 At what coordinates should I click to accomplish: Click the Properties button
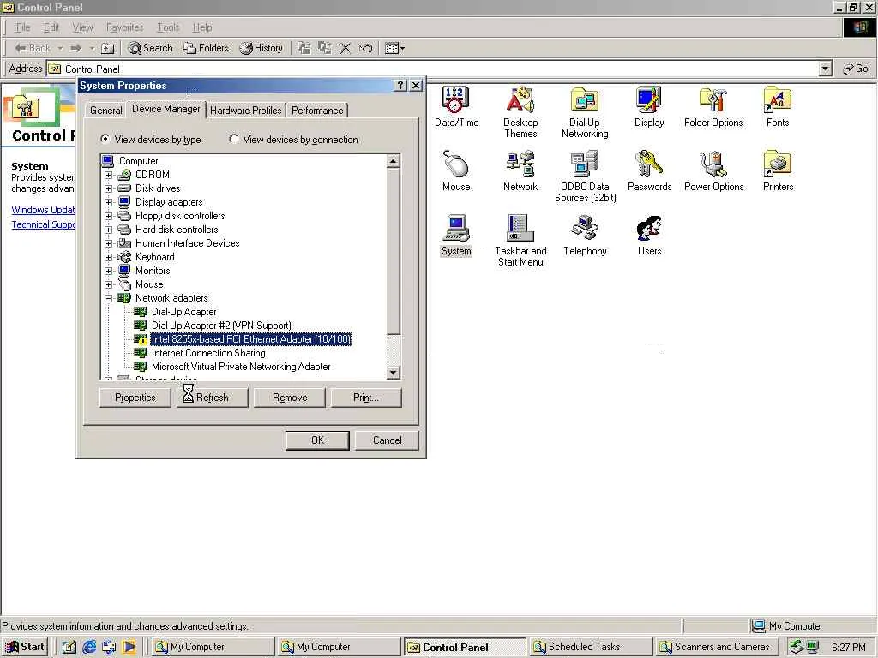coord(135,398)
